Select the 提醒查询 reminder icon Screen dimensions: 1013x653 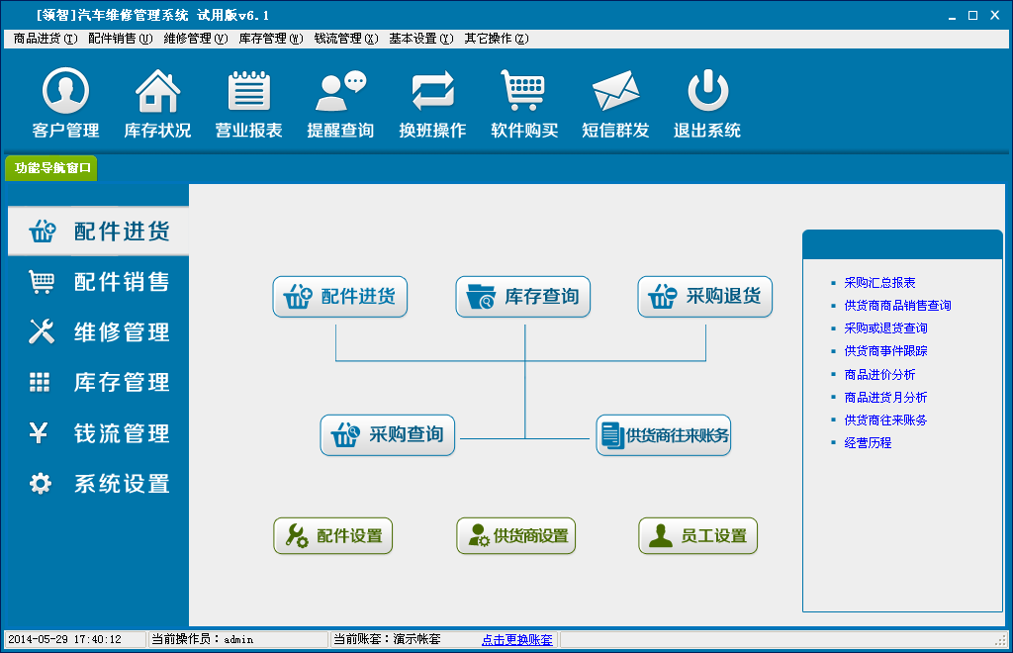340,91
